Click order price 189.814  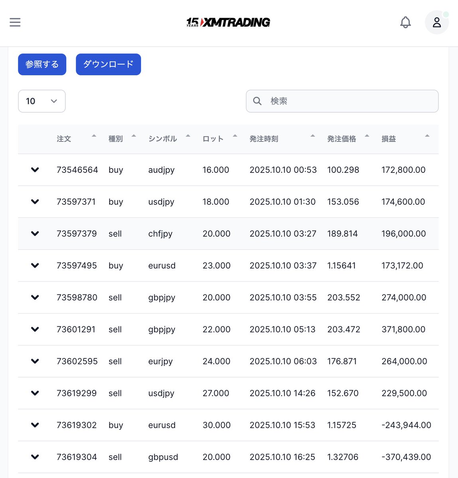[342, 233]
